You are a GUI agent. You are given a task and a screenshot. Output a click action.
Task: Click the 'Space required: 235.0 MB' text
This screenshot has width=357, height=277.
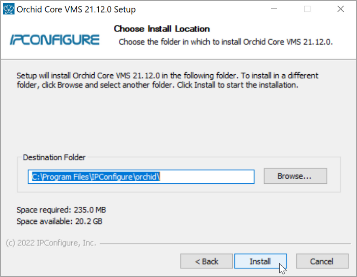(x=61, y=210)
